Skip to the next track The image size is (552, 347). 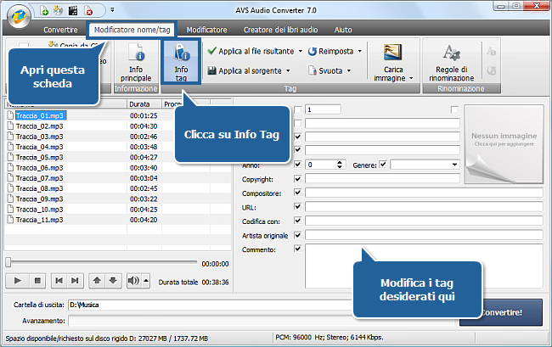pos(76,279)
